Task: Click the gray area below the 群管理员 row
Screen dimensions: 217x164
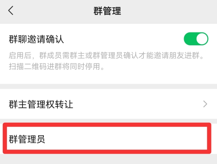Action: [108, 159]
